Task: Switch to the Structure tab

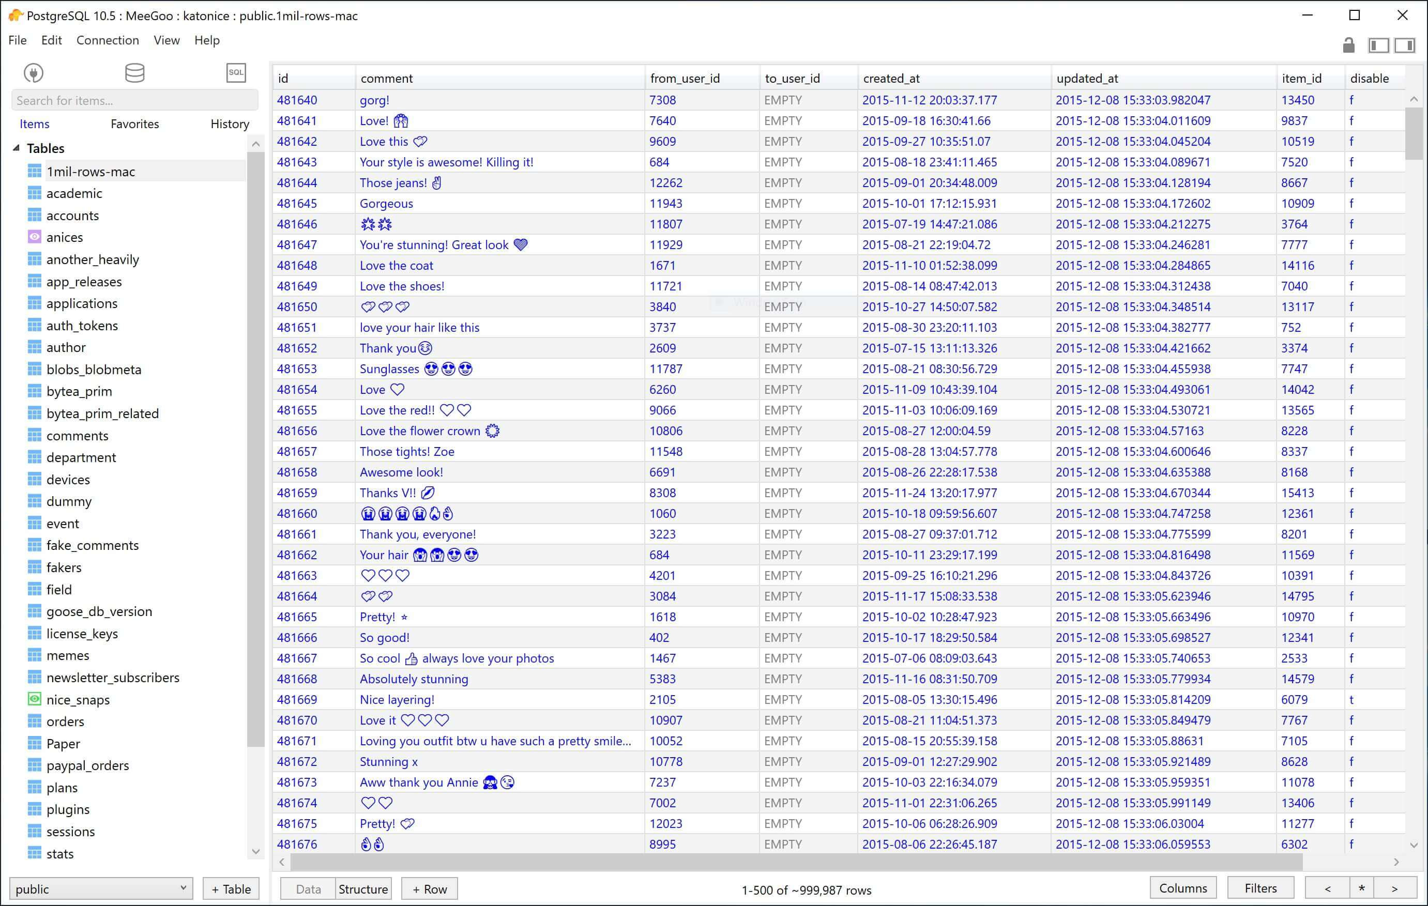Action: pyautogui.click(x=363, y=888)
